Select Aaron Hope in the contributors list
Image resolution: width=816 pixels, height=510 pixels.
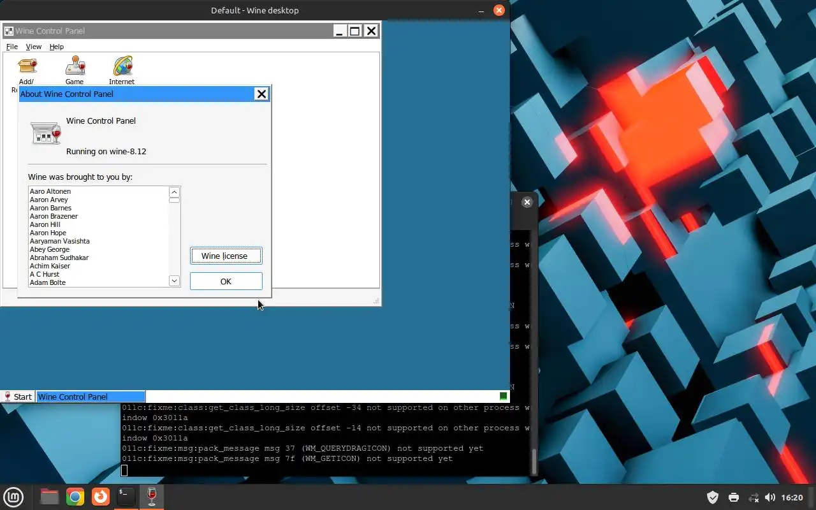point(48,233)
